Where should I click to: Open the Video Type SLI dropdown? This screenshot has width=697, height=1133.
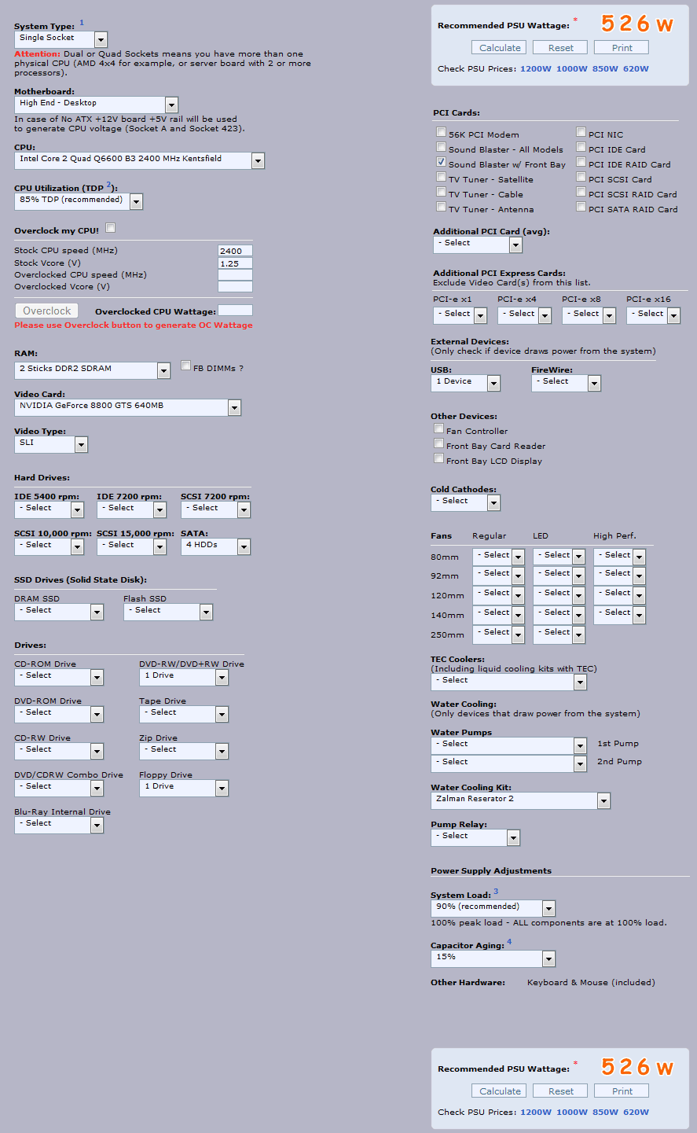pyautogui.click(x=51, y=444)
